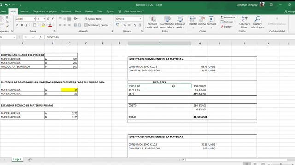Apply the accounting number format
This screenshot has width=295, height=165.
(x=118, y=25)
